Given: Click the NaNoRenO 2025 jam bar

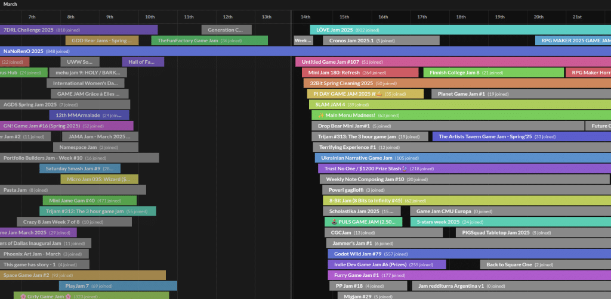Looking at the screenshot, I should click(x=305, y=51).
